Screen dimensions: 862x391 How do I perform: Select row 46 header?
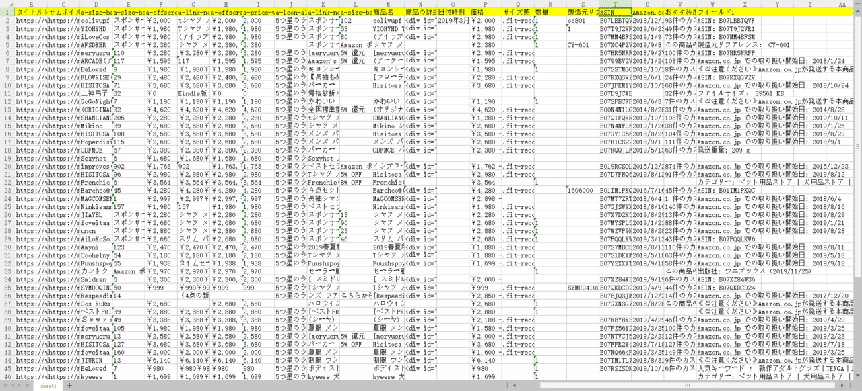(x=7, y=375)
